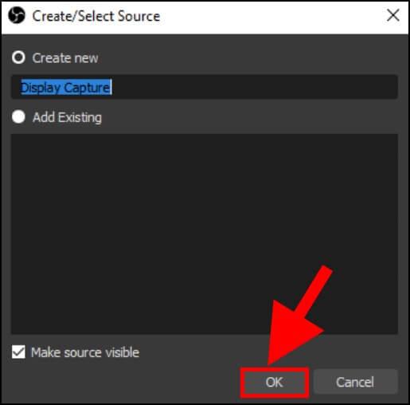The height and width of the screenshot is (405, 410).
Task: Click the empty existing sources list
Action: click(x=204, y=234)
